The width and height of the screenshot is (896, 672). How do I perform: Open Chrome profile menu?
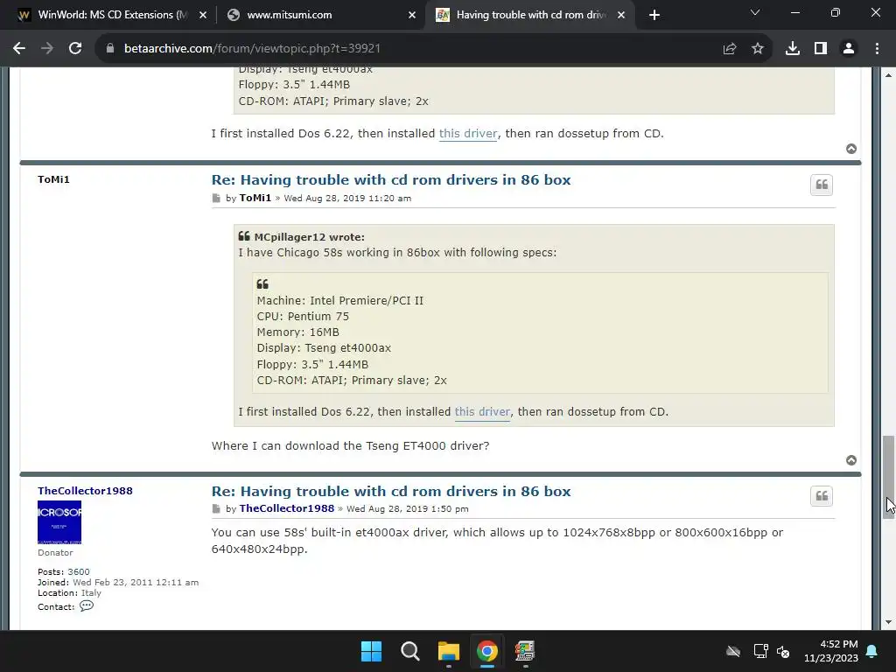coord(849,49)
